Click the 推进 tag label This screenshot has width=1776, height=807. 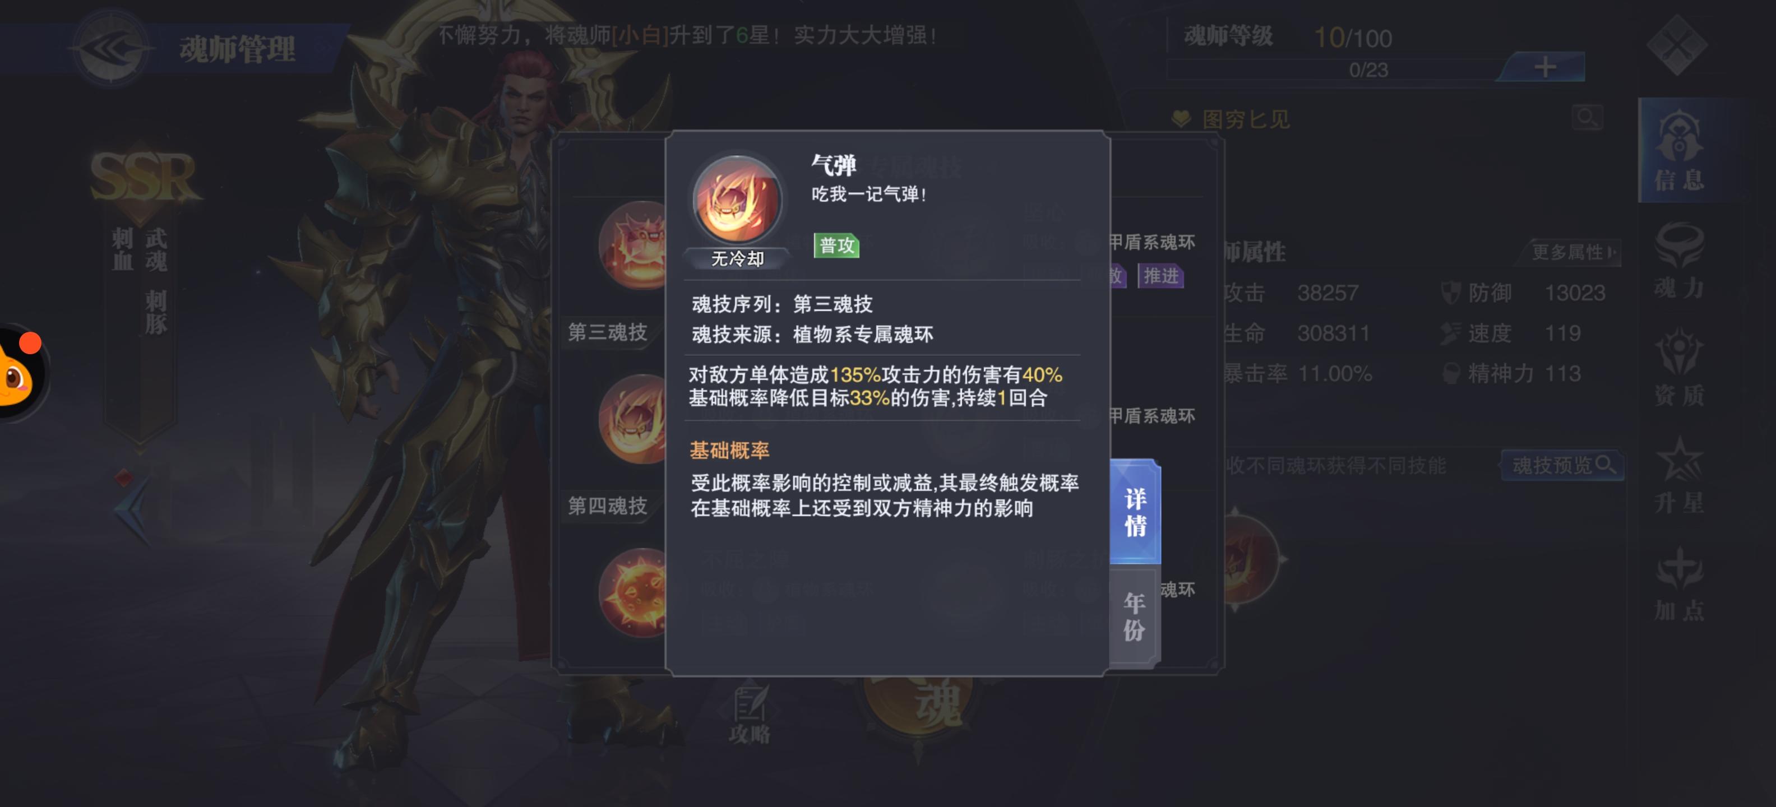pyautogui.click(x=1160, y=276)
